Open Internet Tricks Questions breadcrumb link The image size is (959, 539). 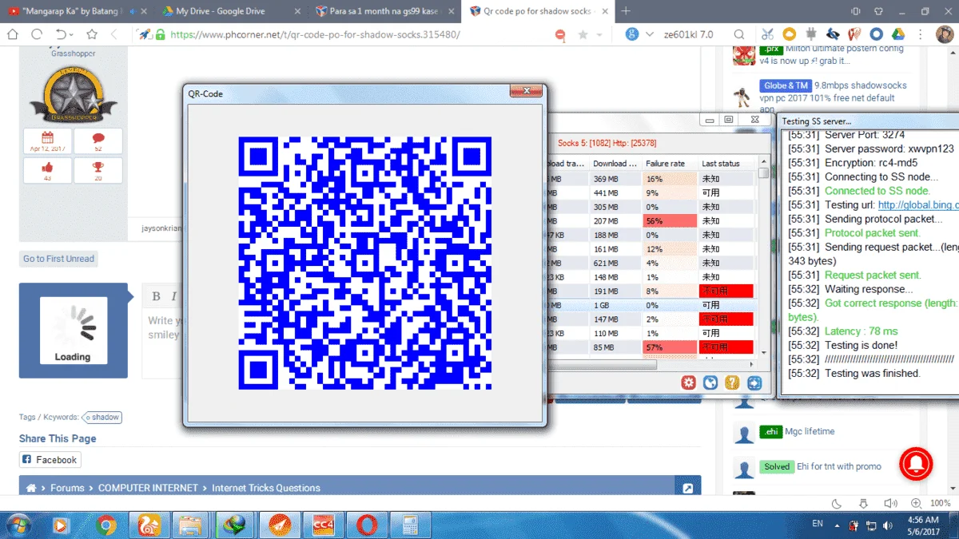coord(266,488)
